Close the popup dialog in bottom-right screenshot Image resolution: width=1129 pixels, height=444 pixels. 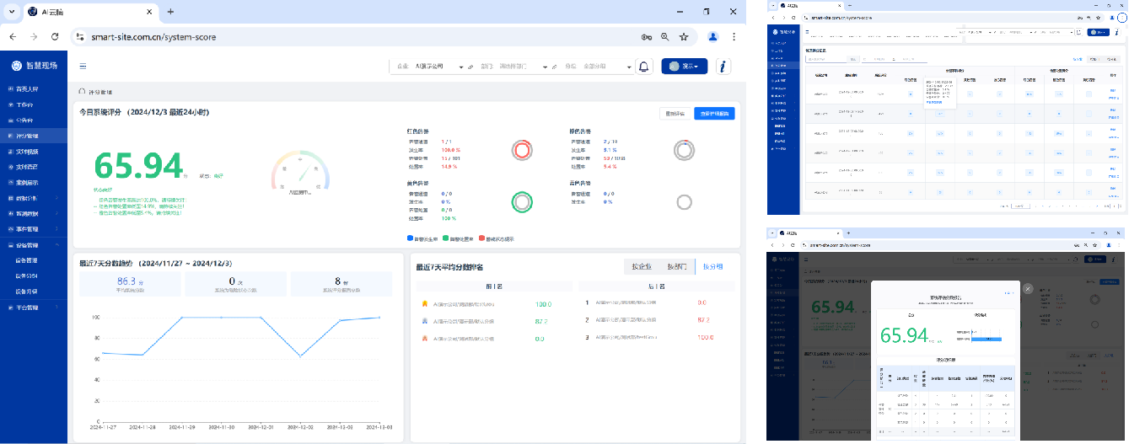click(x=1028, y=288)
